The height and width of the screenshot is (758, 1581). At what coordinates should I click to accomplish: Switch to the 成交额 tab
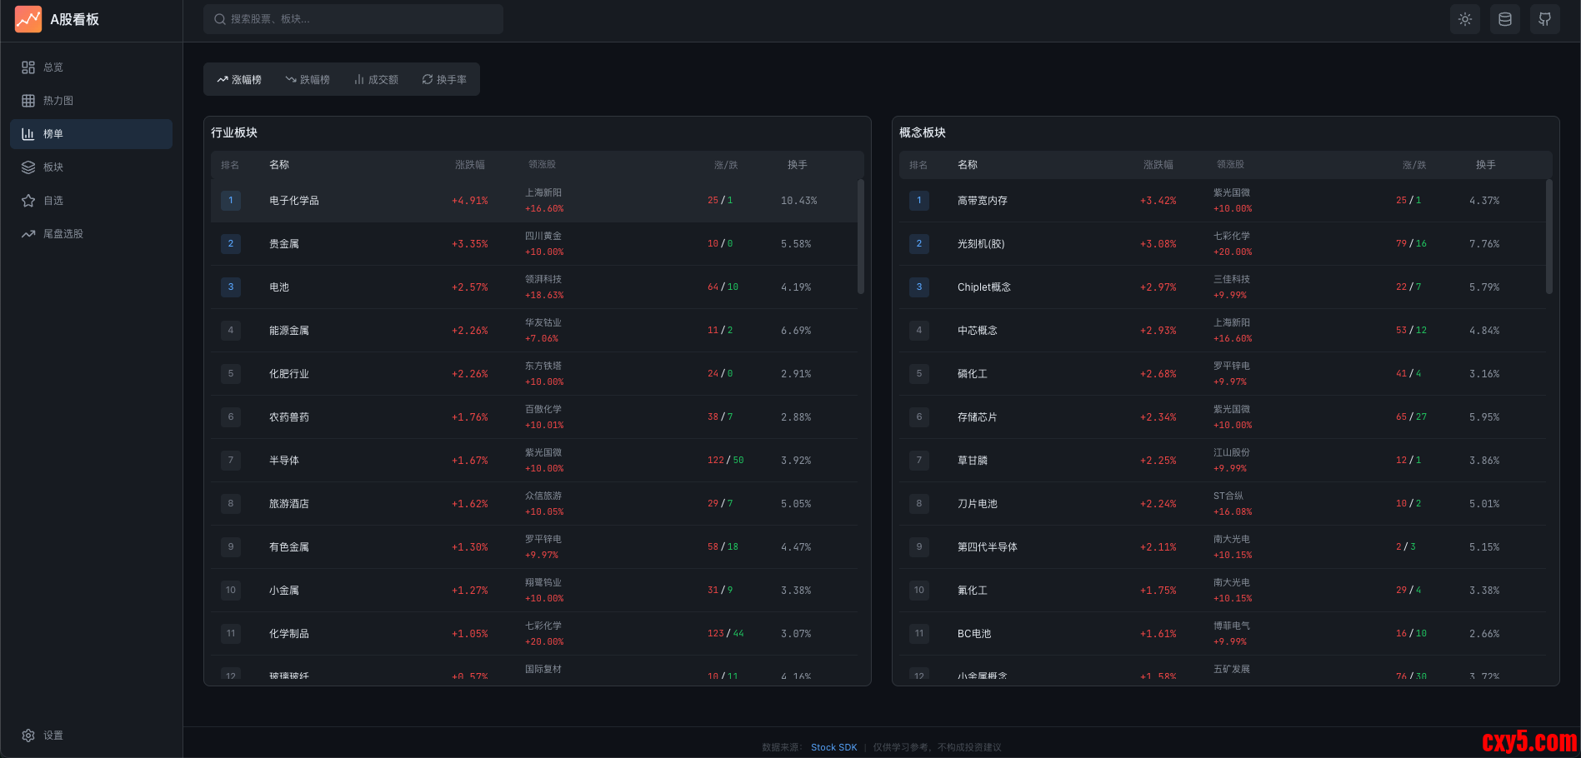[376, 80]
